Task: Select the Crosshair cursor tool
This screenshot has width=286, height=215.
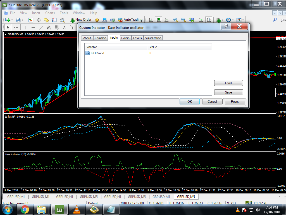Action: (x=16, y=27)
